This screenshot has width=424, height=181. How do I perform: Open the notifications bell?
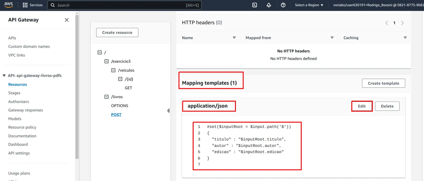coord(269,5)
